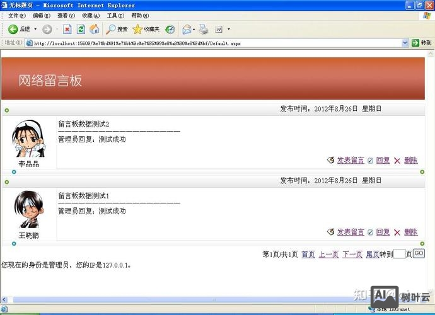
Task: Click the Stop loading icon
Action: 67,29
